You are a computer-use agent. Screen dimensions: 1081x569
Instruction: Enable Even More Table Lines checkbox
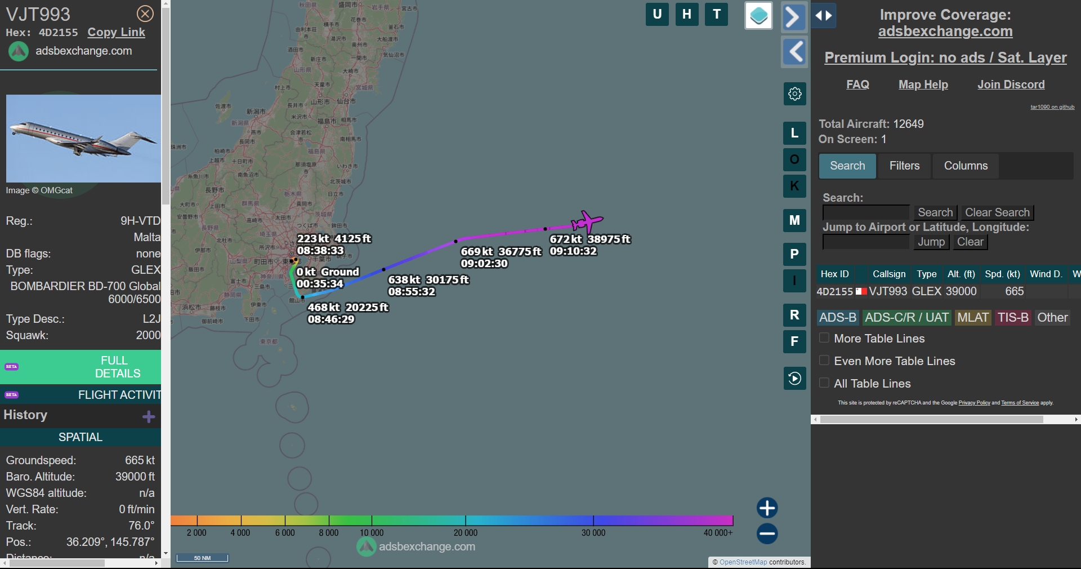point(824,361)
